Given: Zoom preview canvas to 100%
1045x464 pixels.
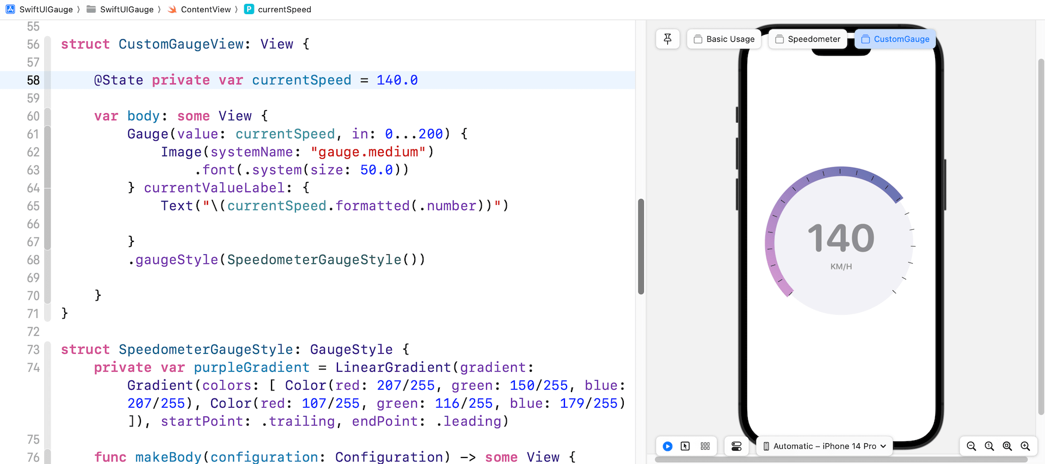Looking at the screenshot, I should (x=989, y=446).
